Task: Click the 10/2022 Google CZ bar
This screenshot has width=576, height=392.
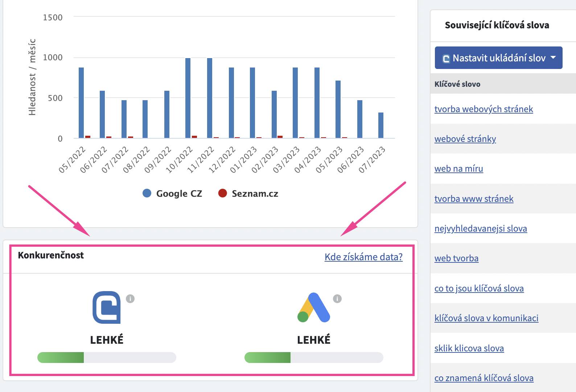Action: (188, 98)
